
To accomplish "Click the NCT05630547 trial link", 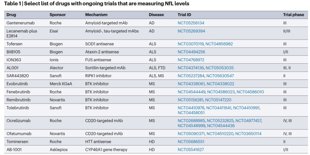I will tap(220, 76).
